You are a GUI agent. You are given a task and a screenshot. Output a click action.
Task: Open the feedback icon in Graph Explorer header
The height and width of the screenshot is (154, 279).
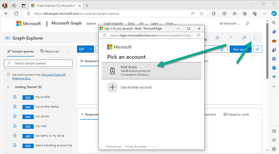tap(244, 38)
